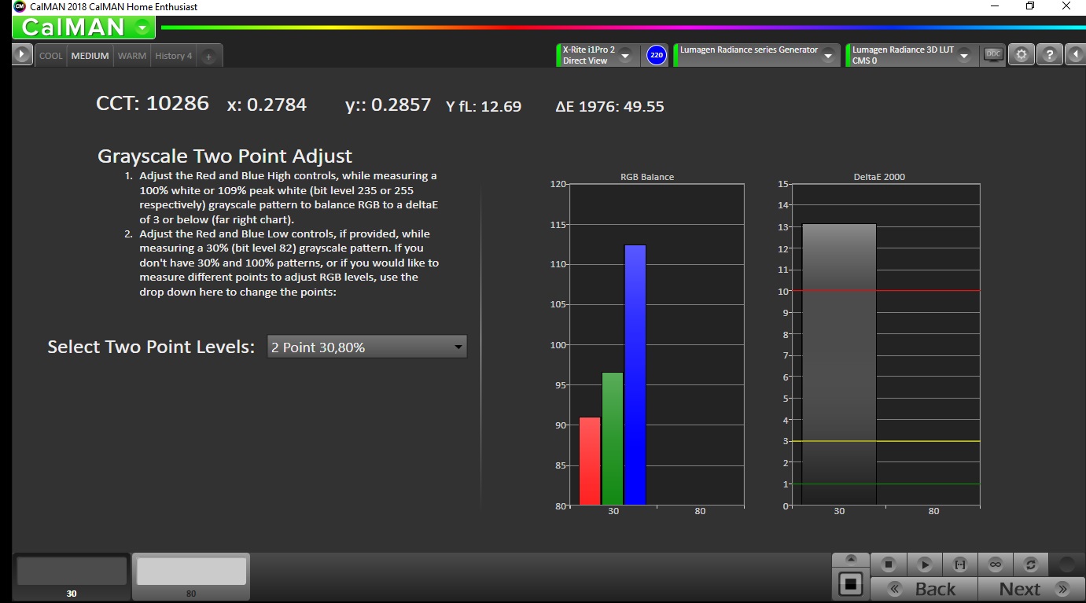Click the blue 220 meter indicator
Screen dimensions: 1086x603
click(656, 55)
